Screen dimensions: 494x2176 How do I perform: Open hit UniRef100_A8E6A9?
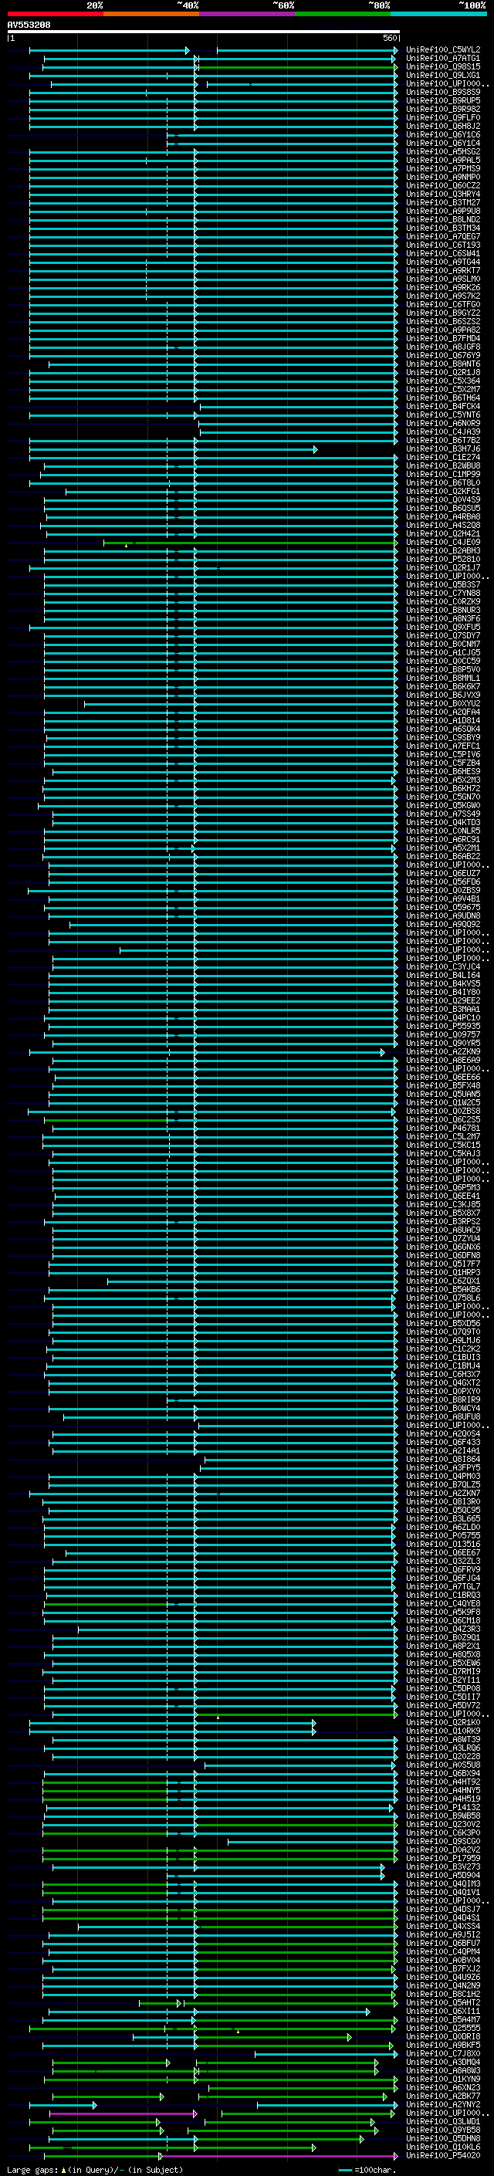[x=443, y=1059]
